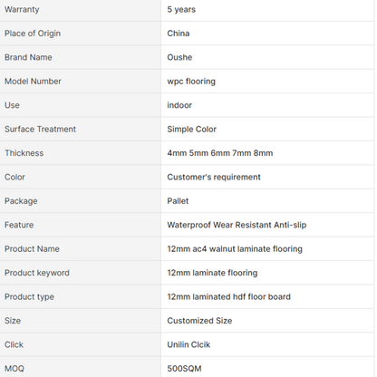Select 'Waterproof Wear Resistant Anti-slip' feature text
Image resolution: width=377 pixels, height=377 pixels.
pyautogui.click(x=237, y=225)
